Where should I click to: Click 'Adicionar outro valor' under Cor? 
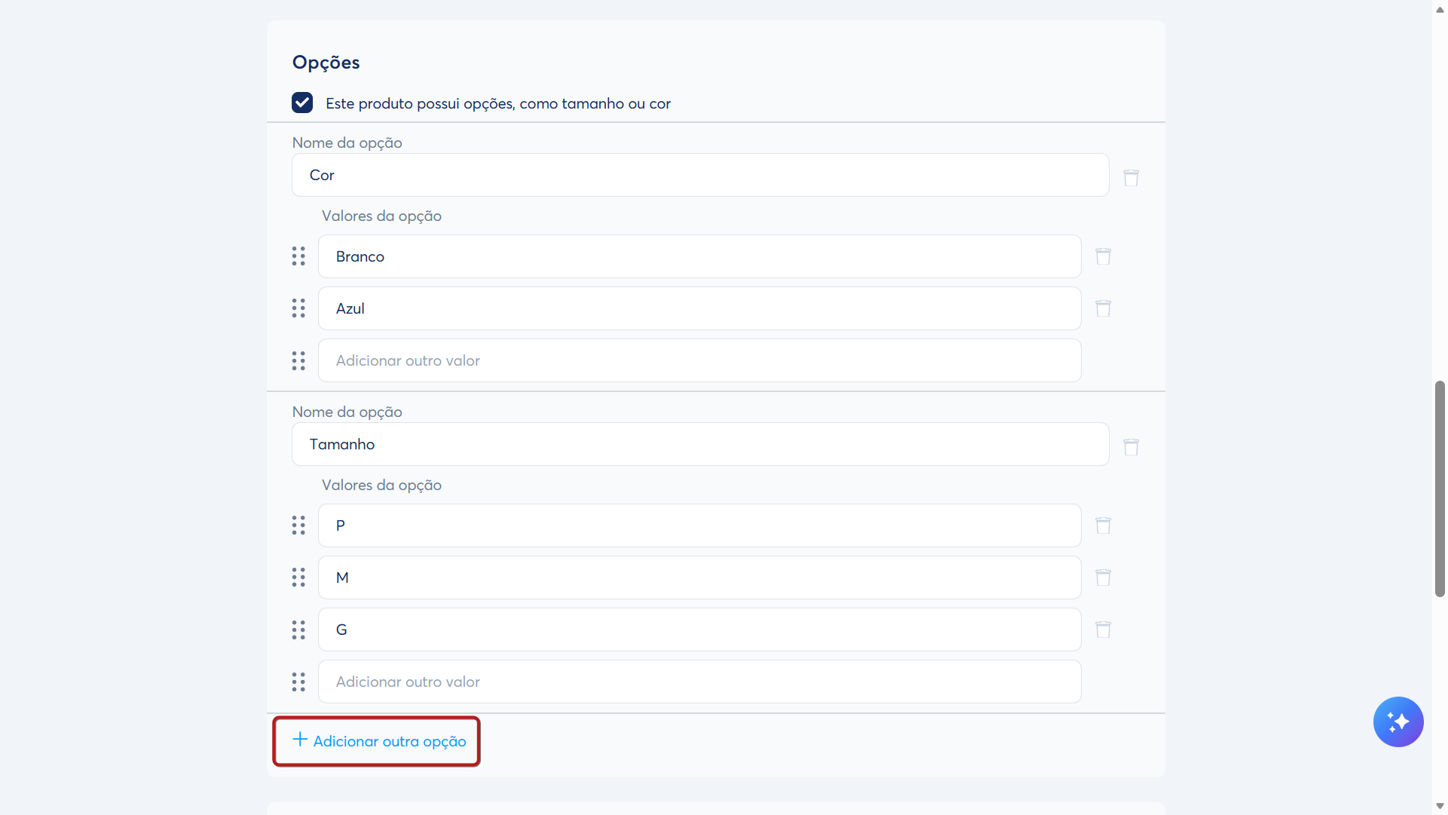tap(700, 360)
